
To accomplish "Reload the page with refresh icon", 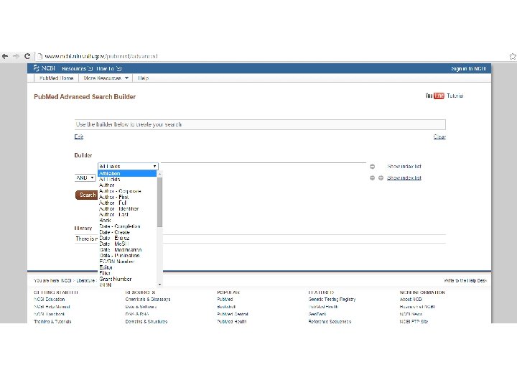I will (x=27, y=56).
